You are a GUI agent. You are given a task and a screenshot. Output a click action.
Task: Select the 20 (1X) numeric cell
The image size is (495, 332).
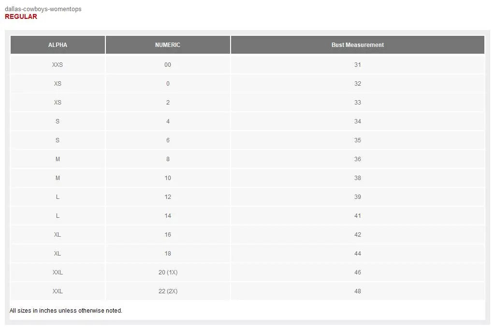coord(168,272)
